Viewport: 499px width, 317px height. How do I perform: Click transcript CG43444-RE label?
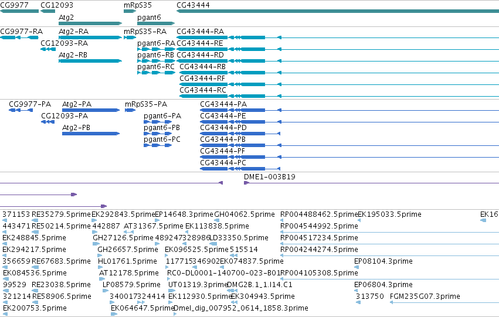point(200,43)
